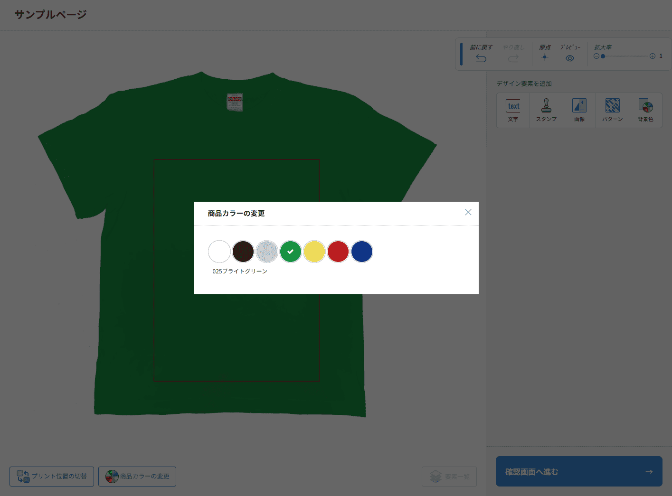Reset view with the 原点 origin icon
Screen dimensions: 672x496
[545, 57]
